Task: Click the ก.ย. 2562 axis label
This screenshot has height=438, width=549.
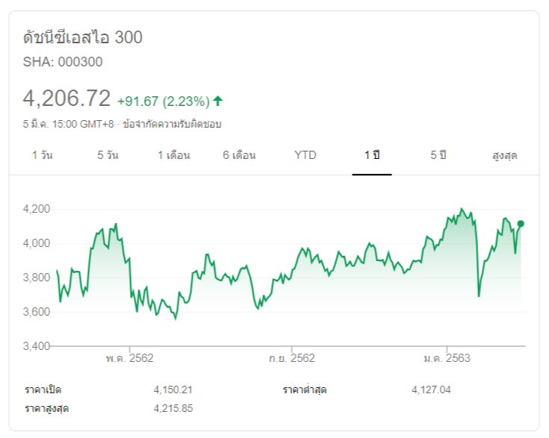Action: point(291,358)
